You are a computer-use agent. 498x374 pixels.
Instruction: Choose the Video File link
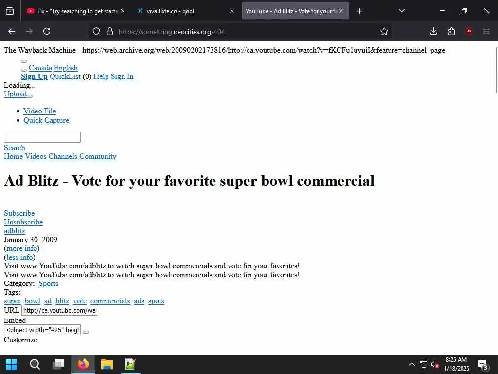click(x=39, y=111)
